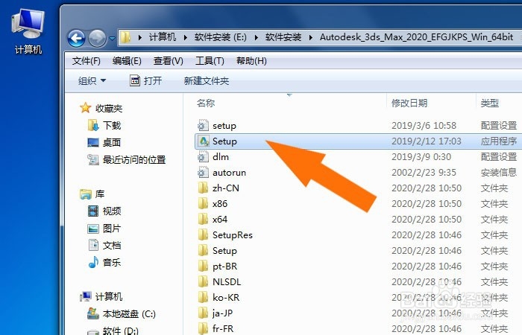The height and width of the screenshot is (335, 522).
Task: Click the 打开 toolbar button
Action: coord(145,80)
